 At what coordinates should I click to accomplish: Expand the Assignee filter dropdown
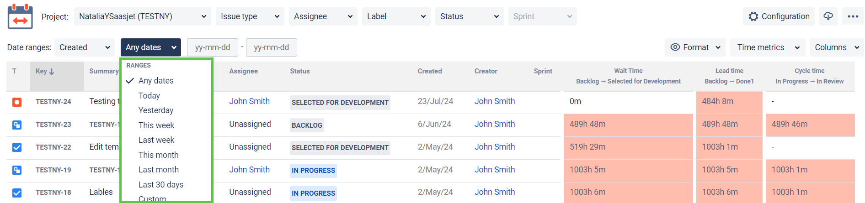click(x=323, y=16)
